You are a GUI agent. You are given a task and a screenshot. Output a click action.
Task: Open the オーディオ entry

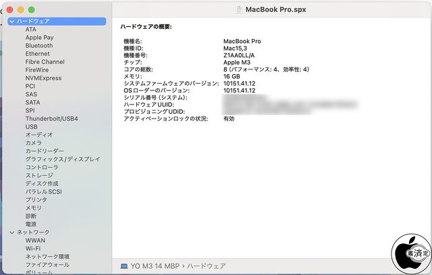click(x=39, y=135)
